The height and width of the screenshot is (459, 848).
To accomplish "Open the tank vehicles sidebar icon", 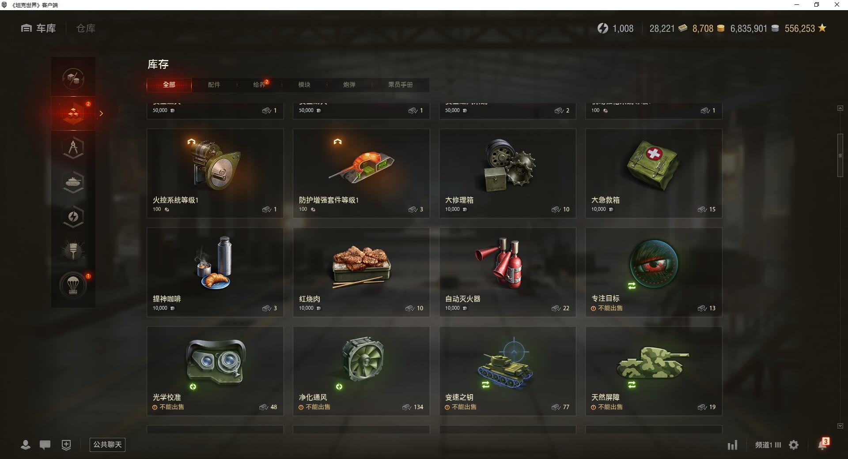I will (73, 182).
